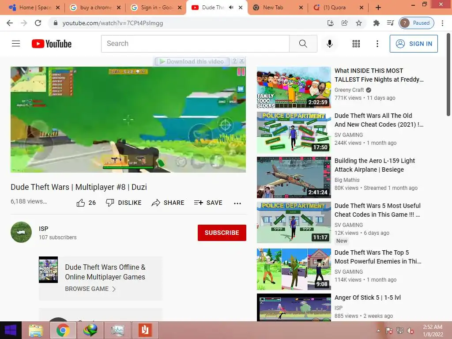This screenshot has width=452, height=339.
Task: SAVE the video to a playlist
Action: pyautogui.click(x=208, y=203)
